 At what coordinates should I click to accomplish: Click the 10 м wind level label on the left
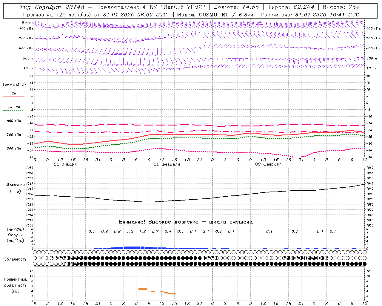click(x=29, y=68)
